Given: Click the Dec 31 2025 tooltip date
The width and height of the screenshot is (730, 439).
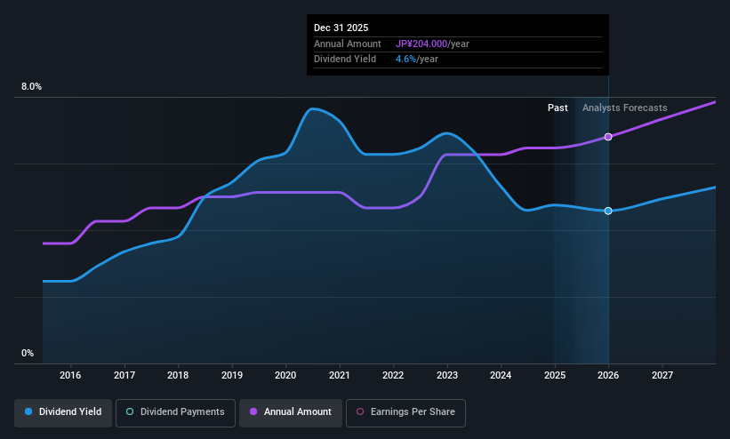Looking at the screenshot, I should [x=341, y=28].
